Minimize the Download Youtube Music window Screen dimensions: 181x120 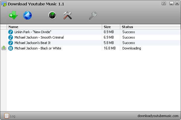click(172, 3)
